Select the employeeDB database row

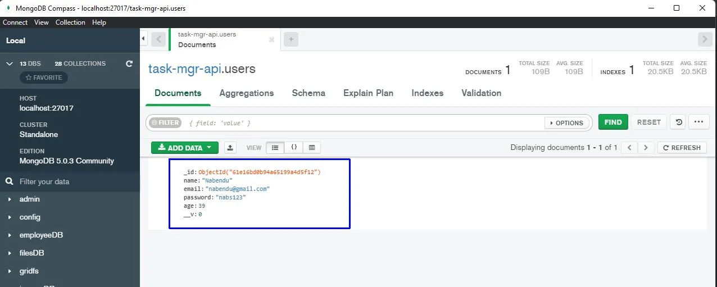70,235
